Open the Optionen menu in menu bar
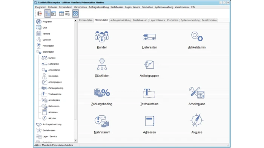The height and width of the screenshot is (148, 264). coord(52,7)
